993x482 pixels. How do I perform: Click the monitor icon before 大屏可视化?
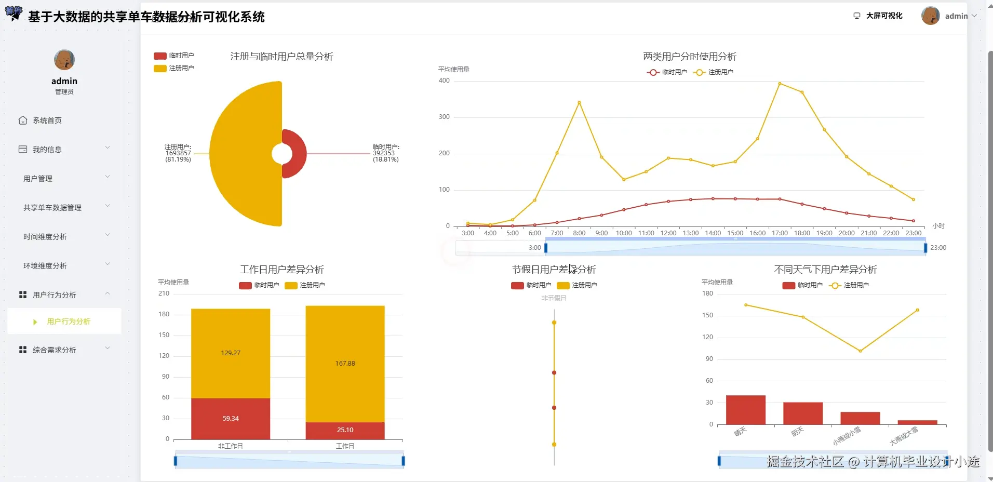[856, 16]
